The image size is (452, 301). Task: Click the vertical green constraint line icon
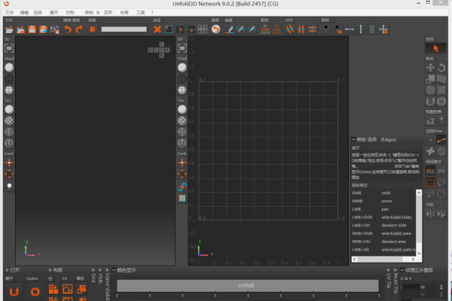(x=361, y=29)
